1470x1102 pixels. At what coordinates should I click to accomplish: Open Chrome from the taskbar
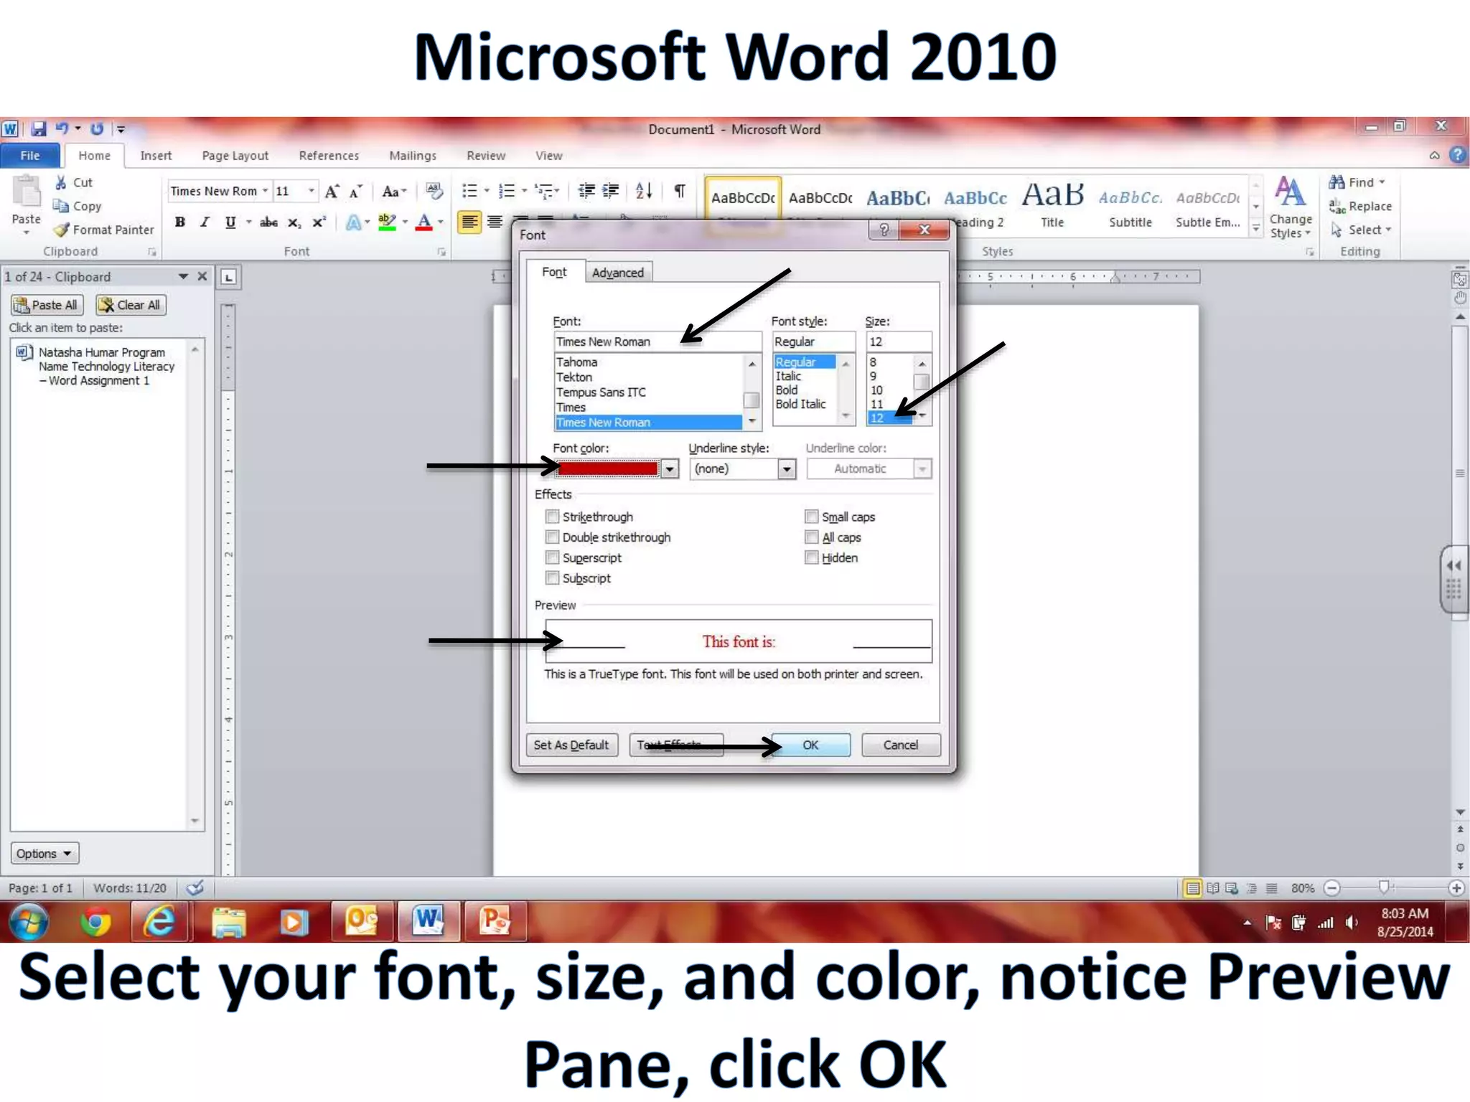pyautogui.click(x=95, y=922)
